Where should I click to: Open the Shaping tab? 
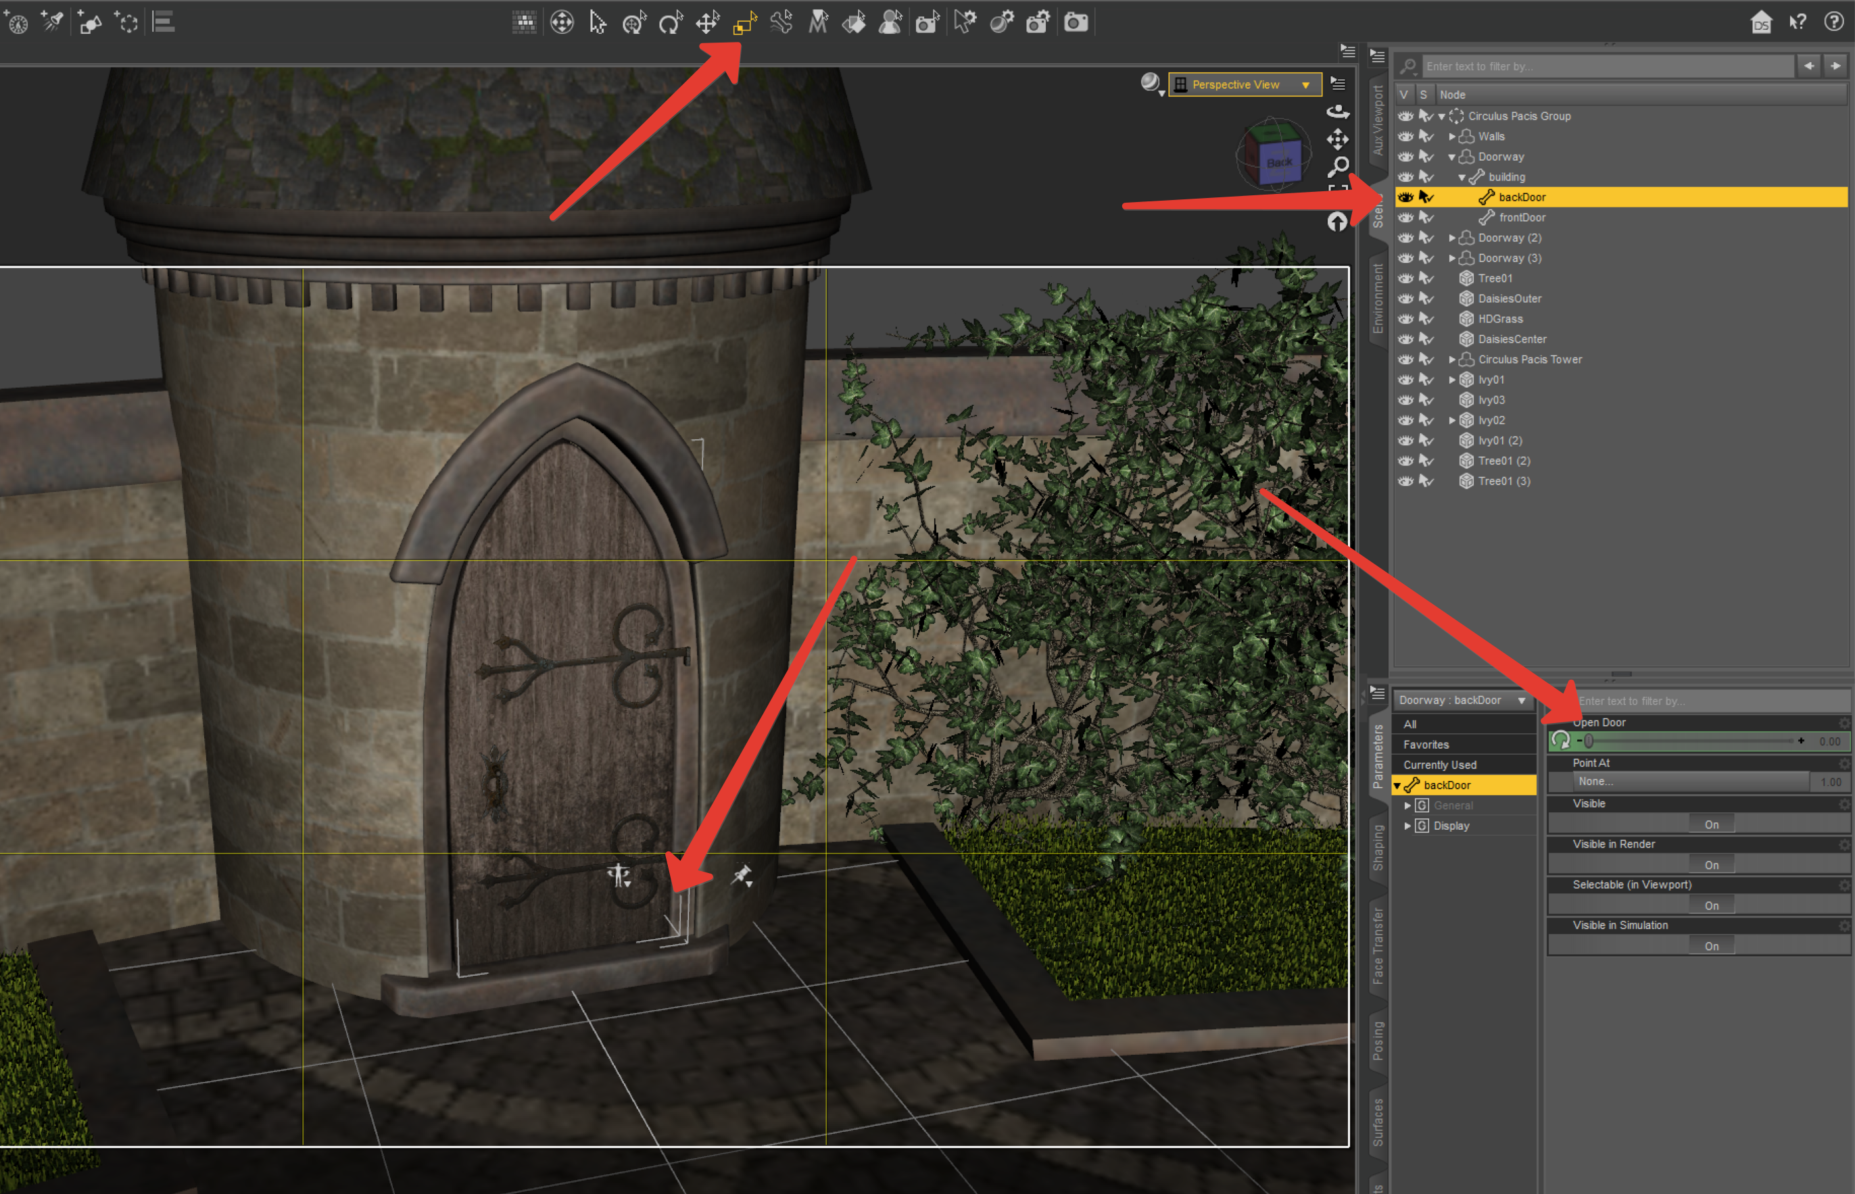click(x=1377, y=847)
